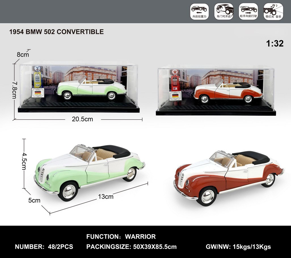Click the release-to-drive-forward icon

point(248,11)
